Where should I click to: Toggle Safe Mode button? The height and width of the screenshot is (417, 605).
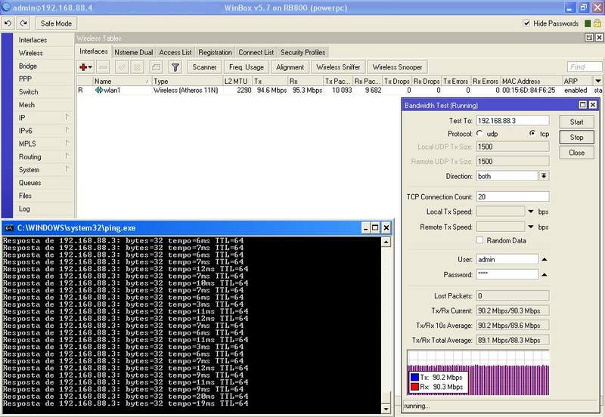coord(56,23)
